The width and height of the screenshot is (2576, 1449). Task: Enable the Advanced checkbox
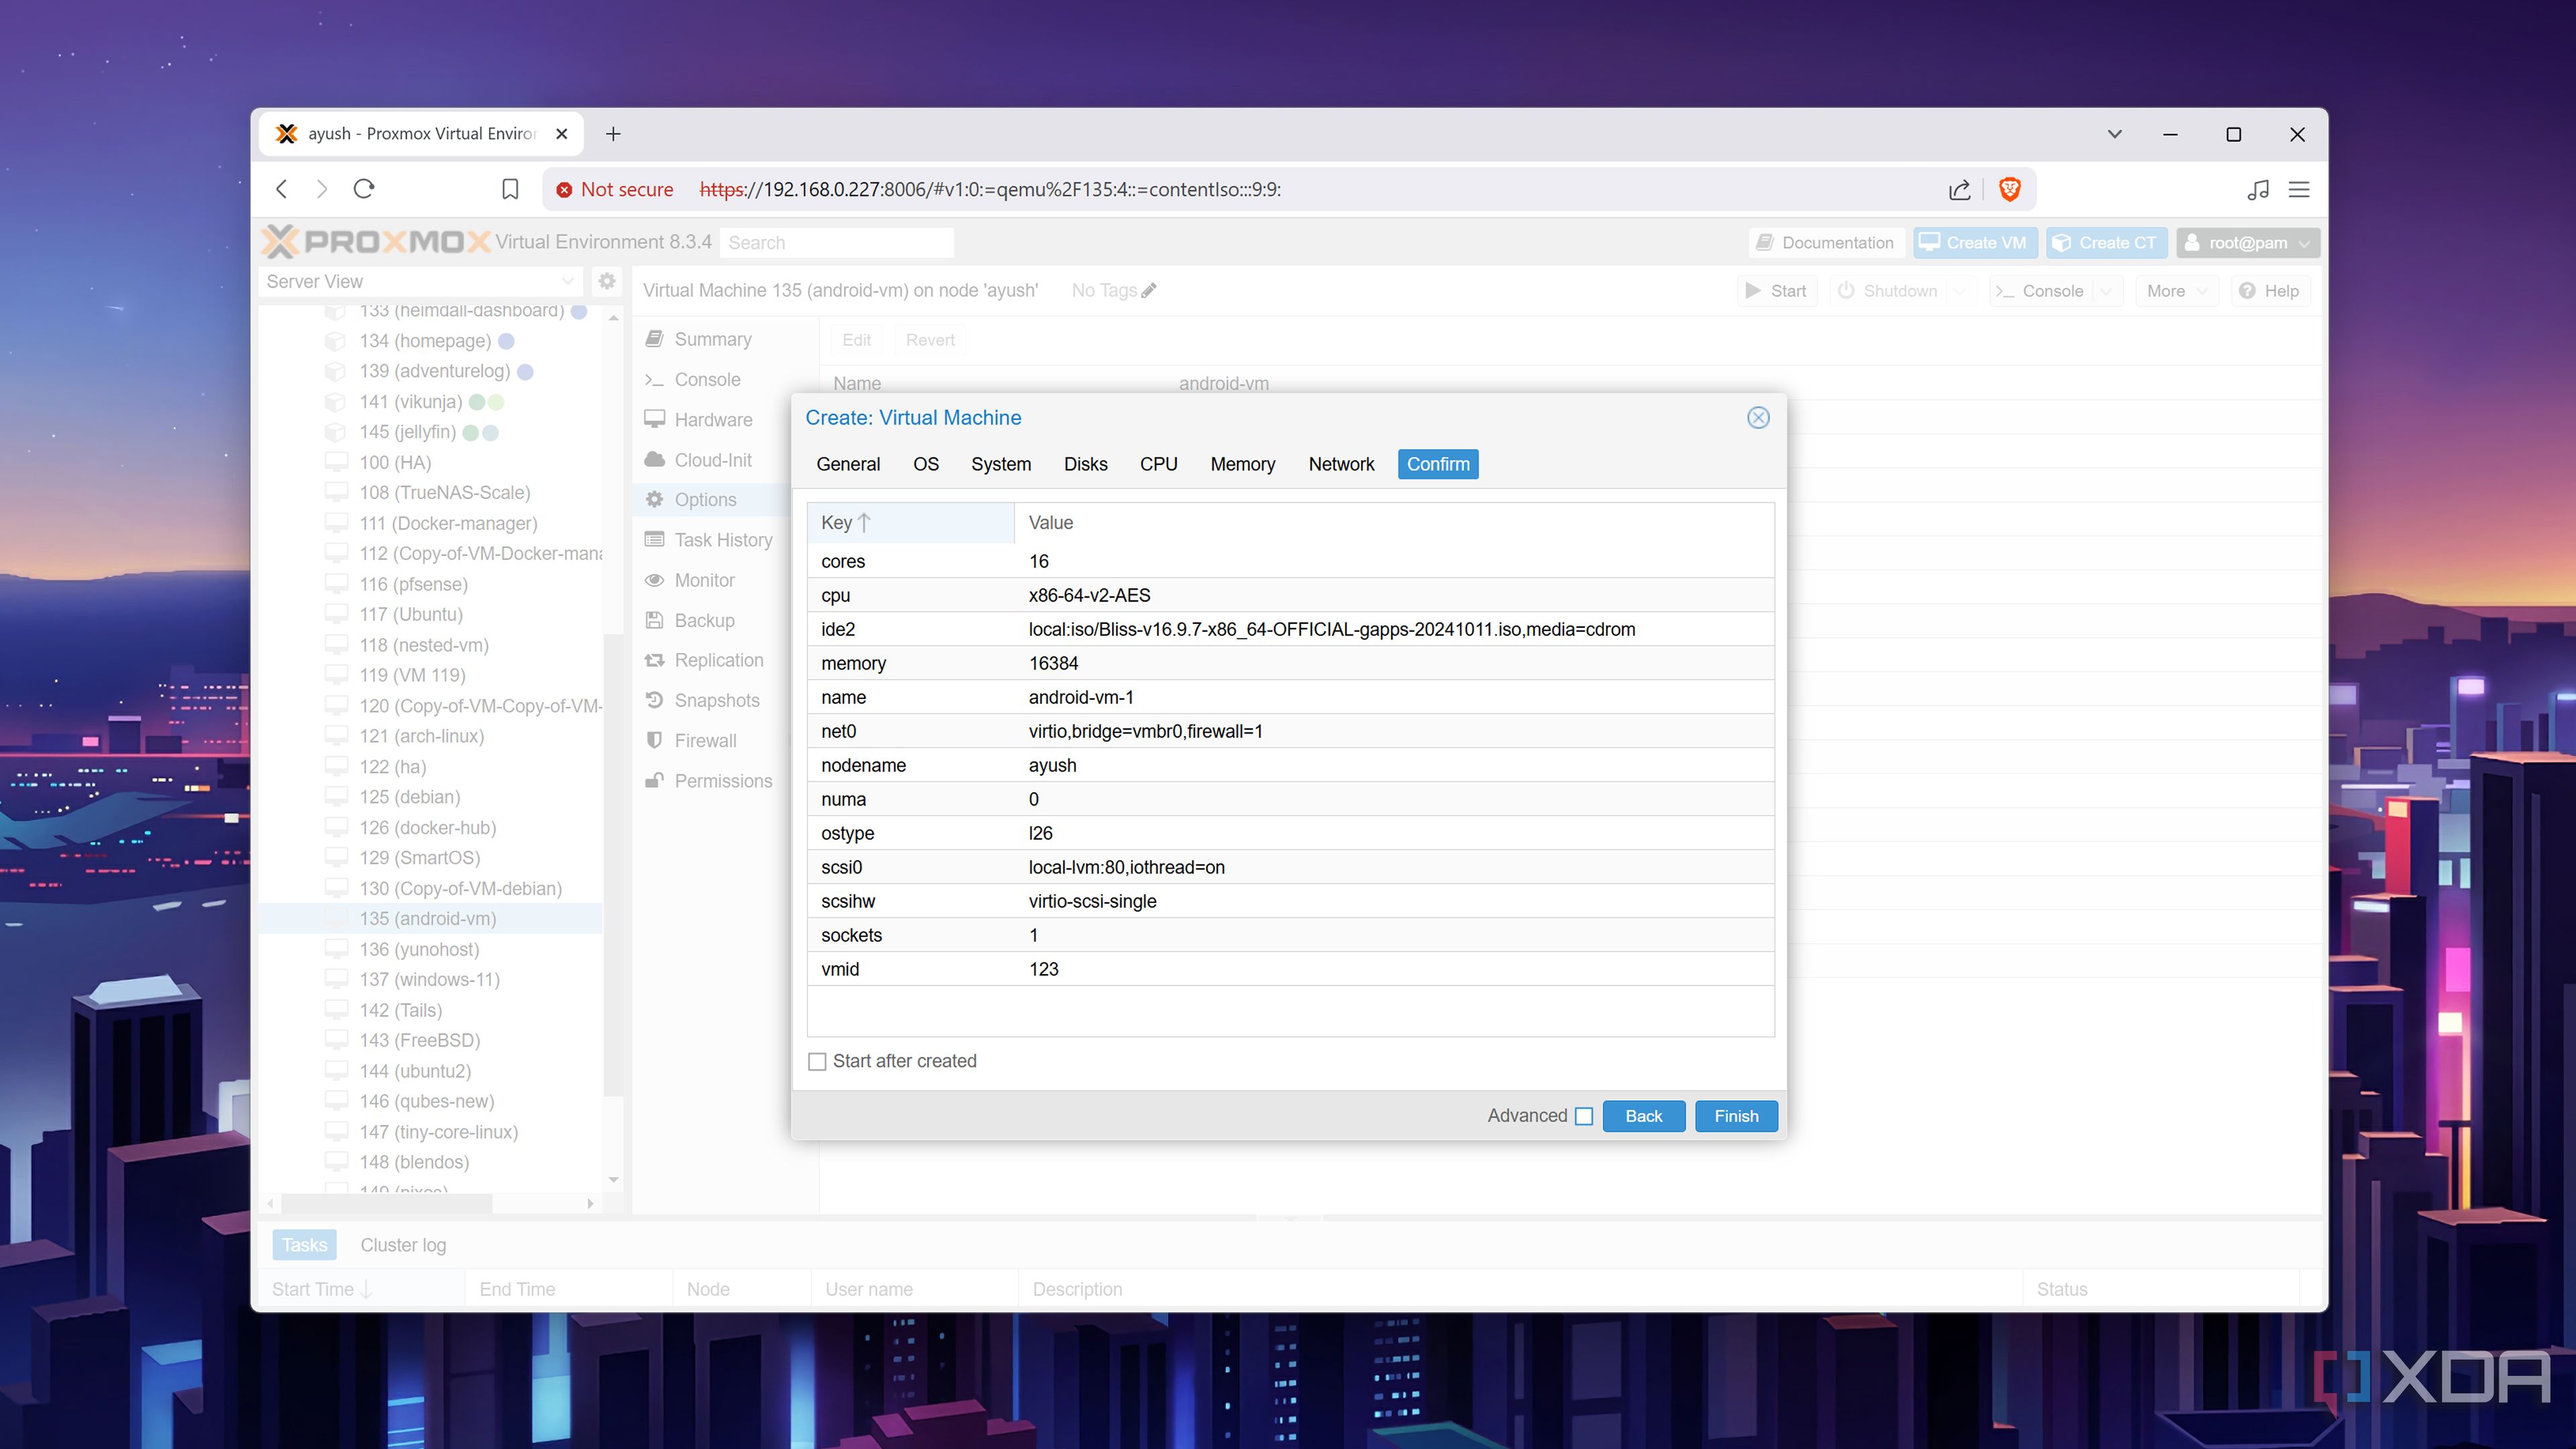point(1584,1116)
